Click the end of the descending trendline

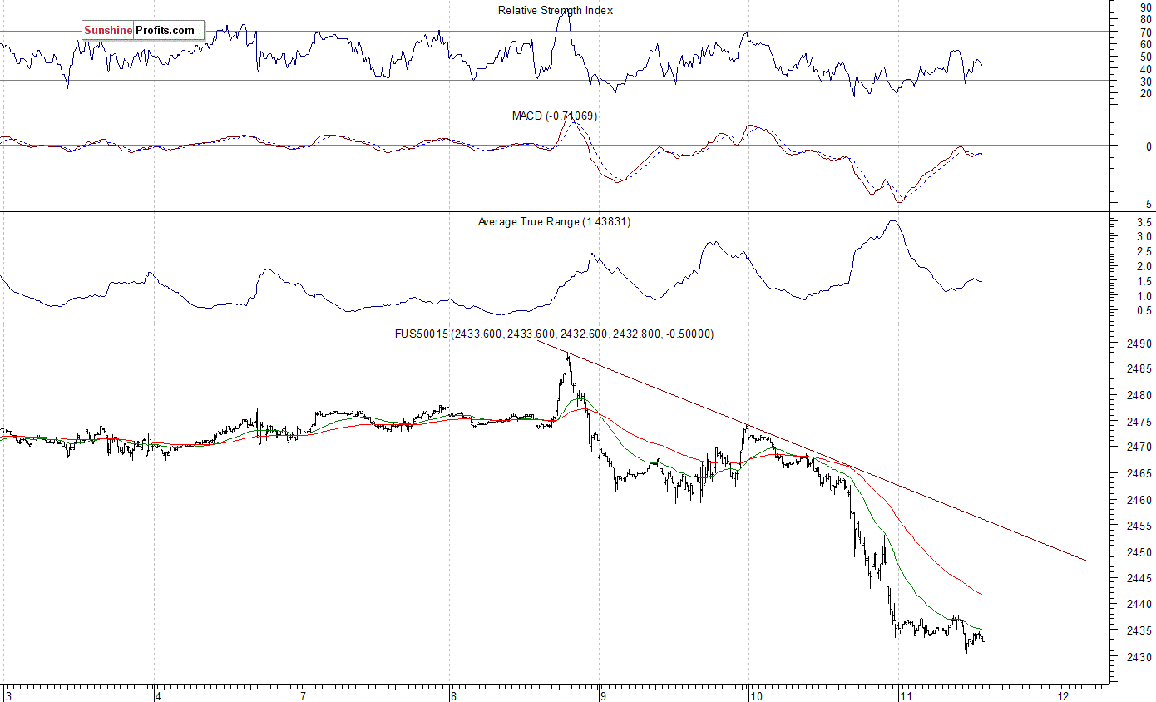pos(1086,561)
